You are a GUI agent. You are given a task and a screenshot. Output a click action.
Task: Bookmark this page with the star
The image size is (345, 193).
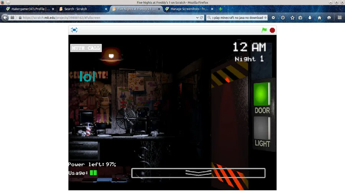[x=292, y=18]
